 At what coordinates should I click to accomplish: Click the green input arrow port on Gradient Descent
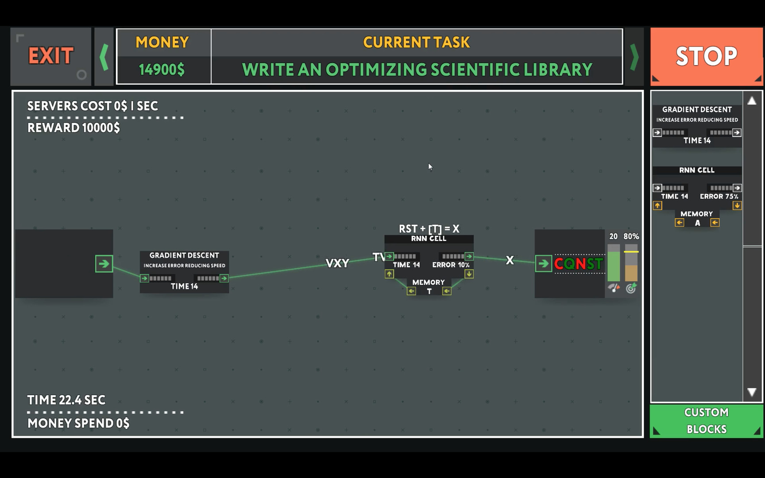coord(143,278)
